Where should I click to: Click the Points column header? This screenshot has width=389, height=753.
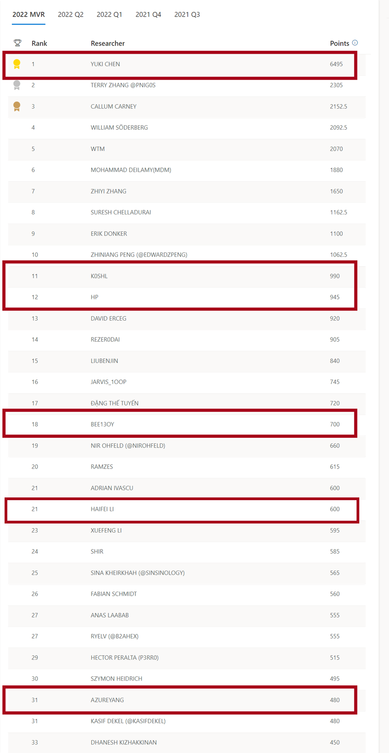point(339,43)
